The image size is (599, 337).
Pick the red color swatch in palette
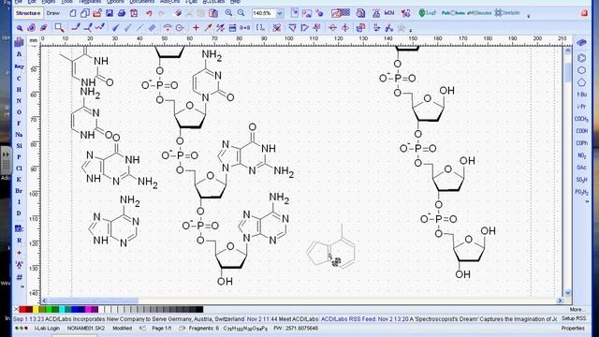(x=22, y=309)
